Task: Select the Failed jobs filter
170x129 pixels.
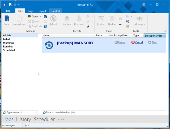Action: pyautogui.click(x=6, y=39)
